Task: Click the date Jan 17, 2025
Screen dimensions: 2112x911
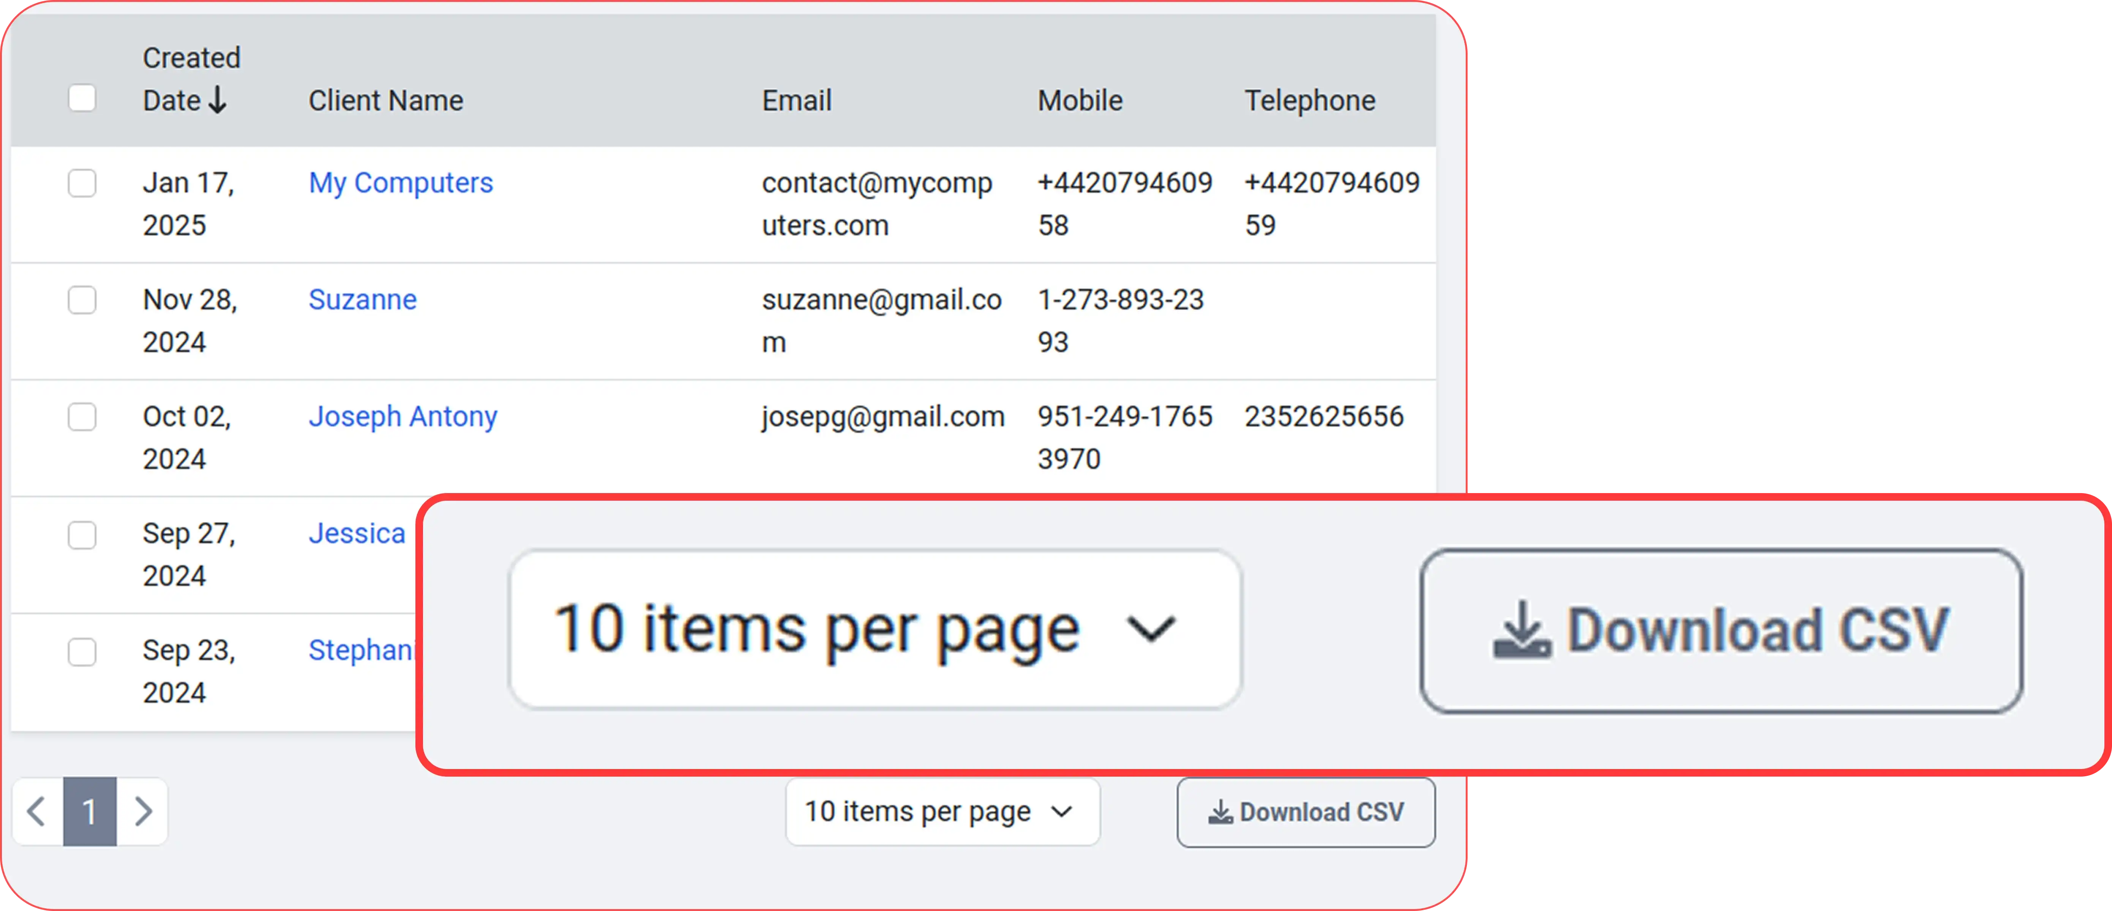Action: 189,204
